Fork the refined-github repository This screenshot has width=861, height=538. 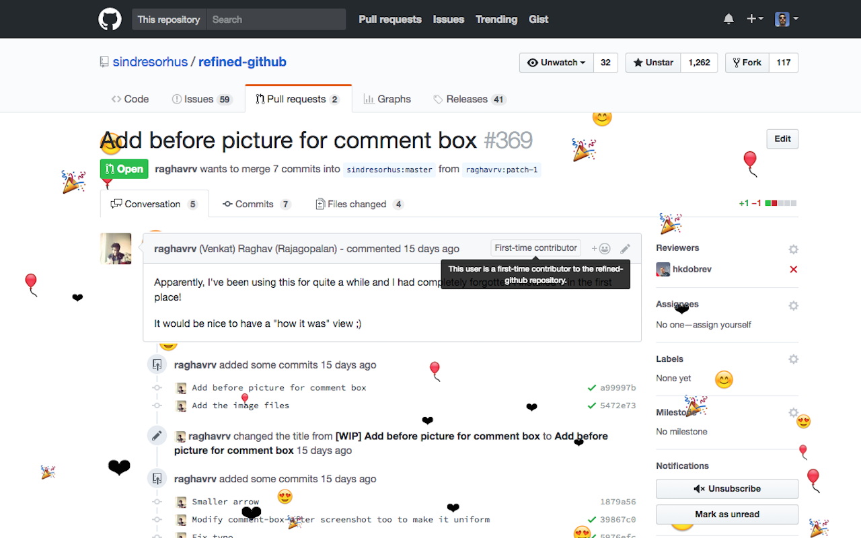point(747,63)
